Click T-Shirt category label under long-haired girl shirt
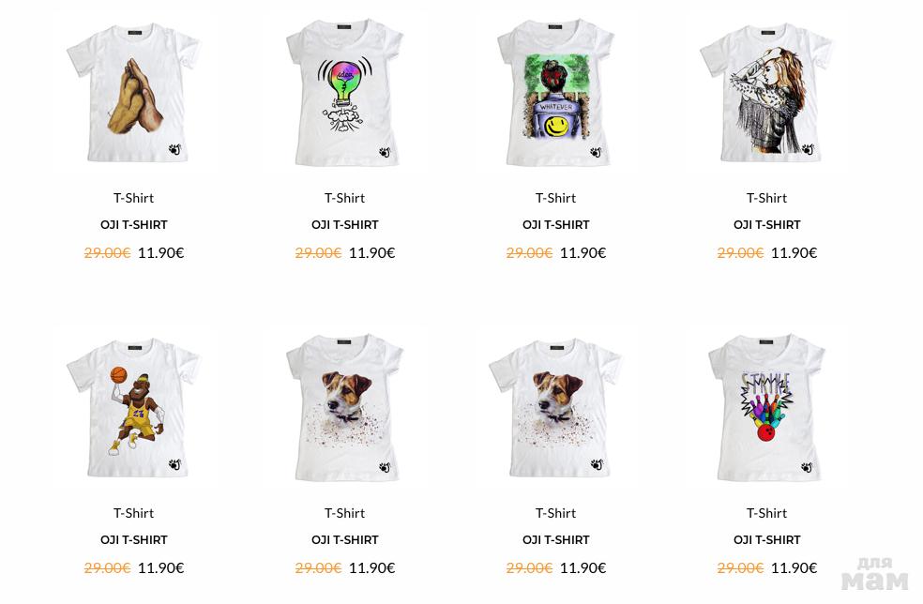The image size is (923, 604). 766,199
